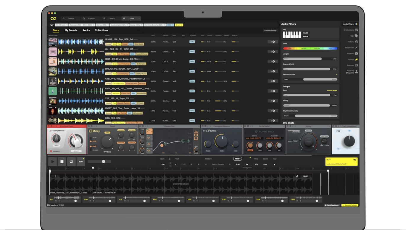Click the Connect to DAW button
Screen dimensions: 406x230
[349, 205]
